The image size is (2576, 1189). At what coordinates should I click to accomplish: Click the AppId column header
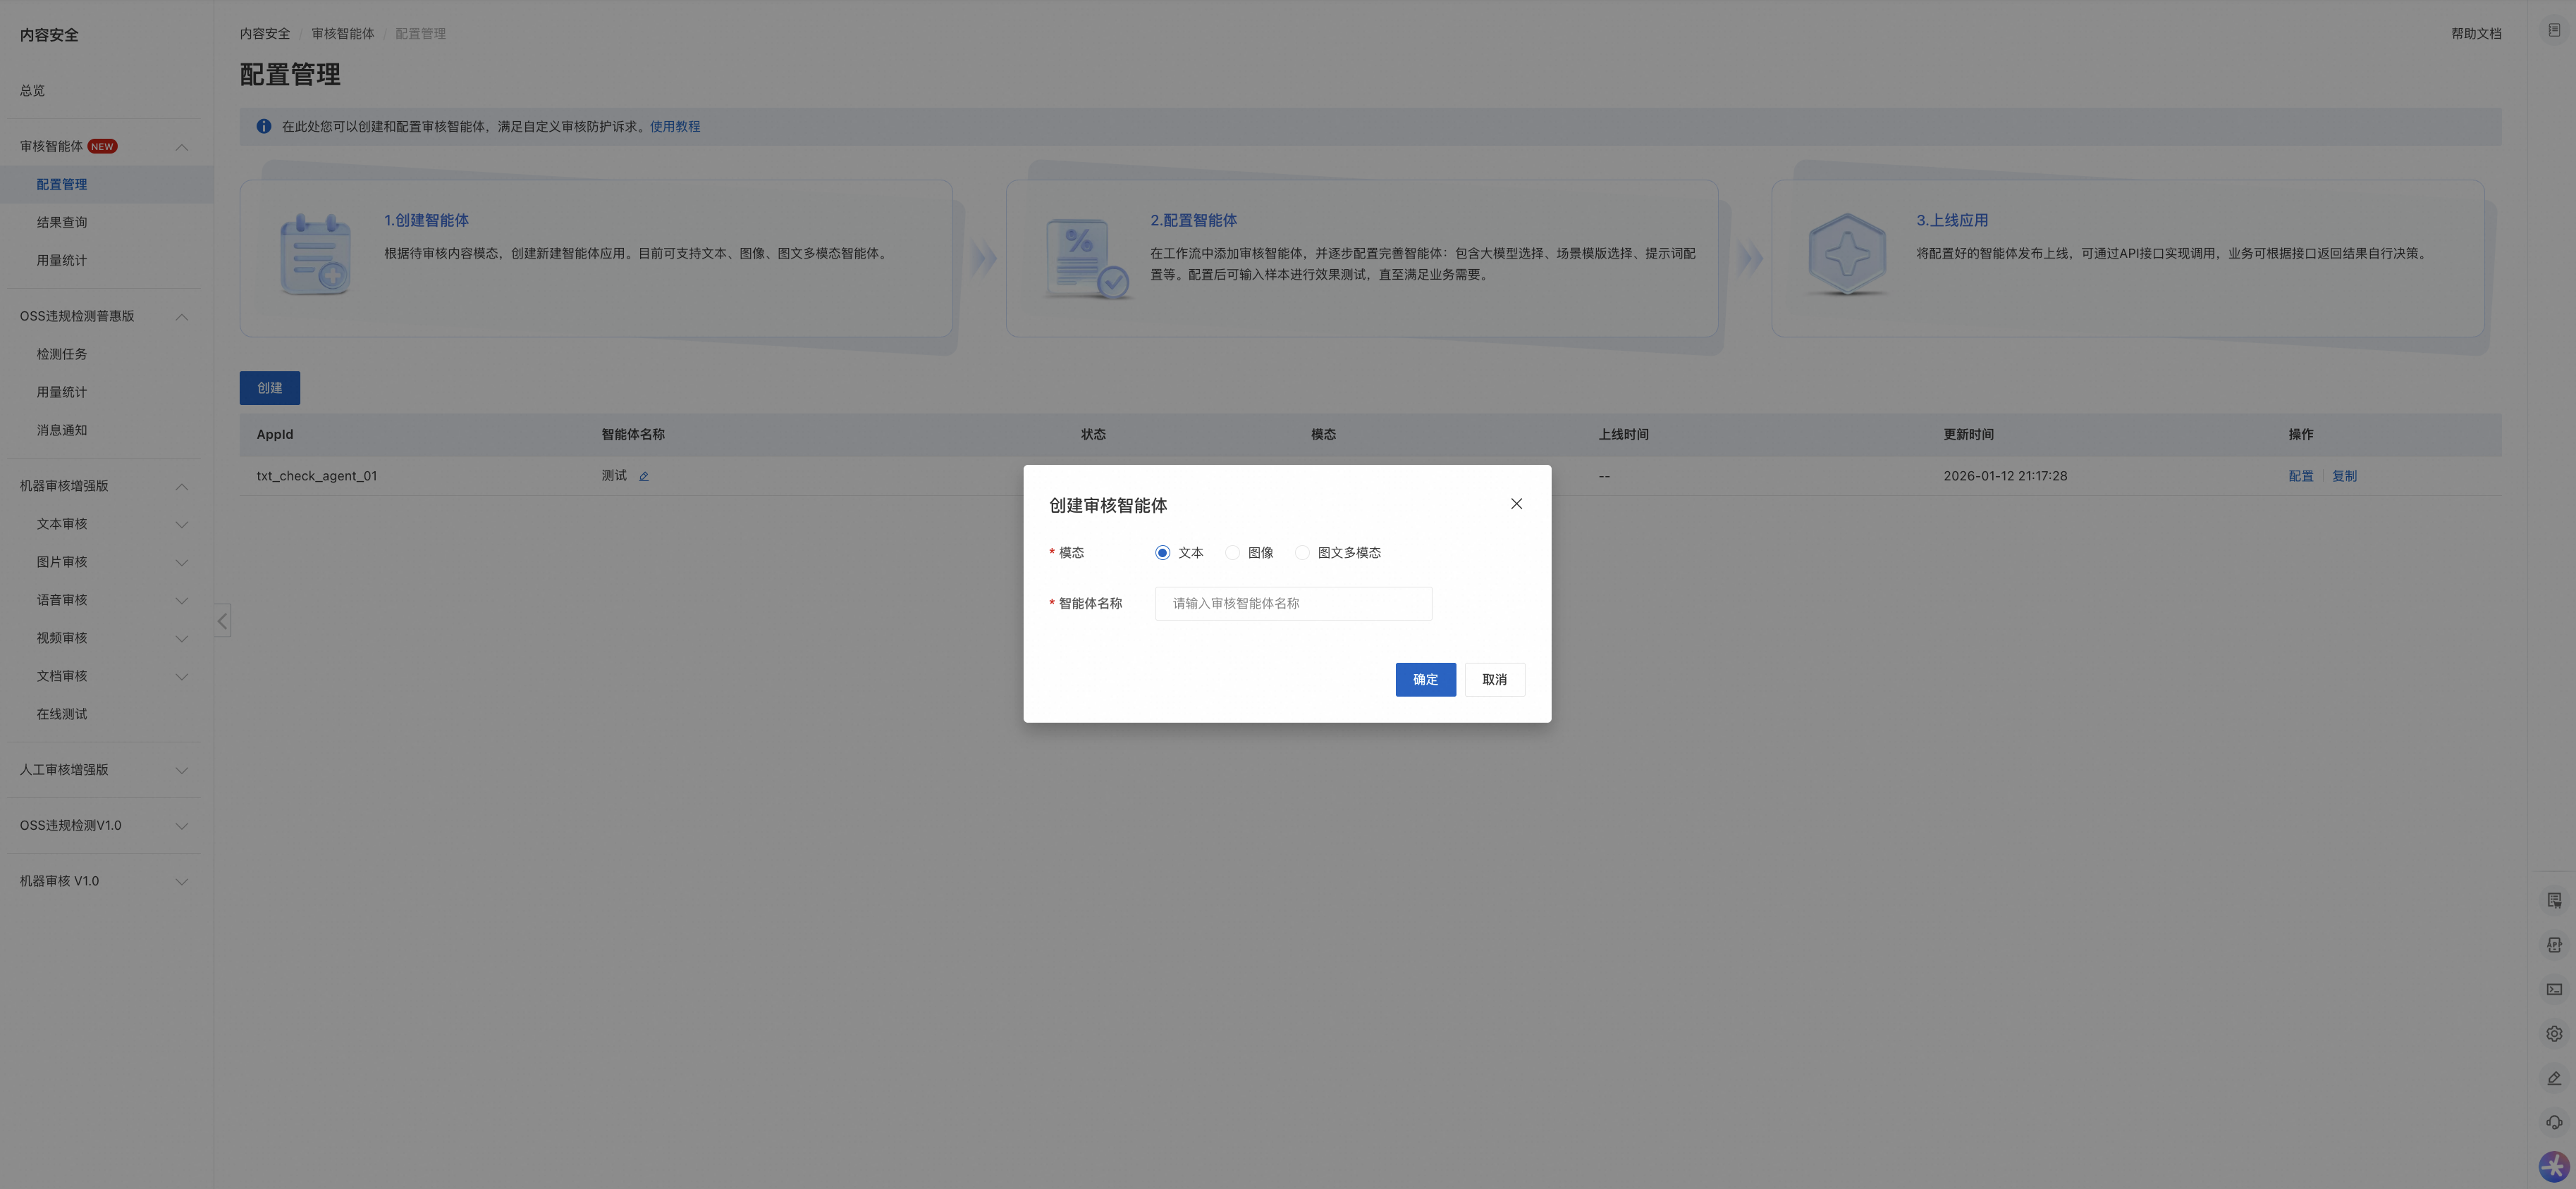tap(275, 435)
